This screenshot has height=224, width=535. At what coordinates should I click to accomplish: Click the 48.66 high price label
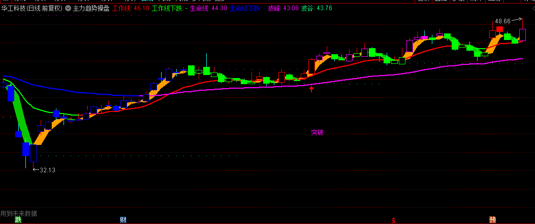coord(502,21)
